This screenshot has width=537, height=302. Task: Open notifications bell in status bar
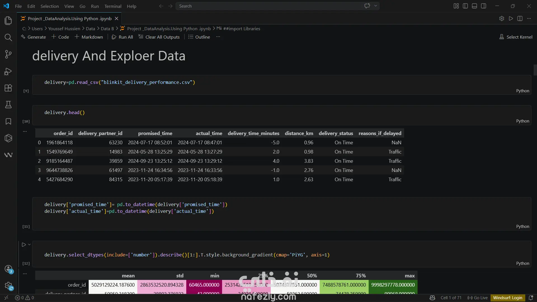point(531,298)
